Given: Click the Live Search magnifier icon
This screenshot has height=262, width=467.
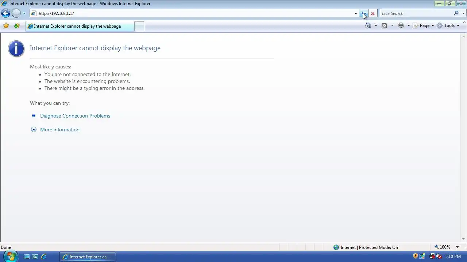Looking at the screenshot, I should 456,13.
